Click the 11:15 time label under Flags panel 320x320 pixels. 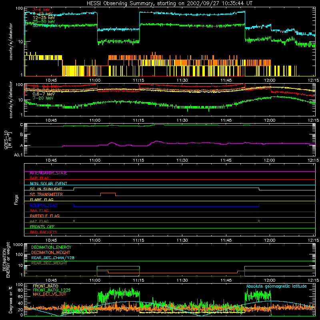tap(138, 240)
